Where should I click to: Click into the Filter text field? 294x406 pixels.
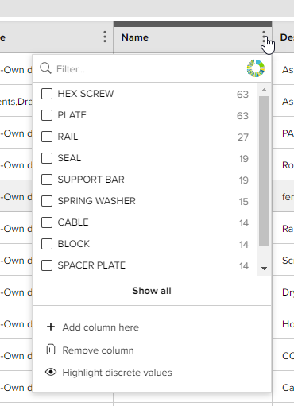click(x=149, y=69)
